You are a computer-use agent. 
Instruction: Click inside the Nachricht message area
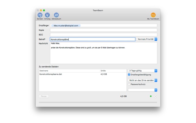tap(104, 53)
